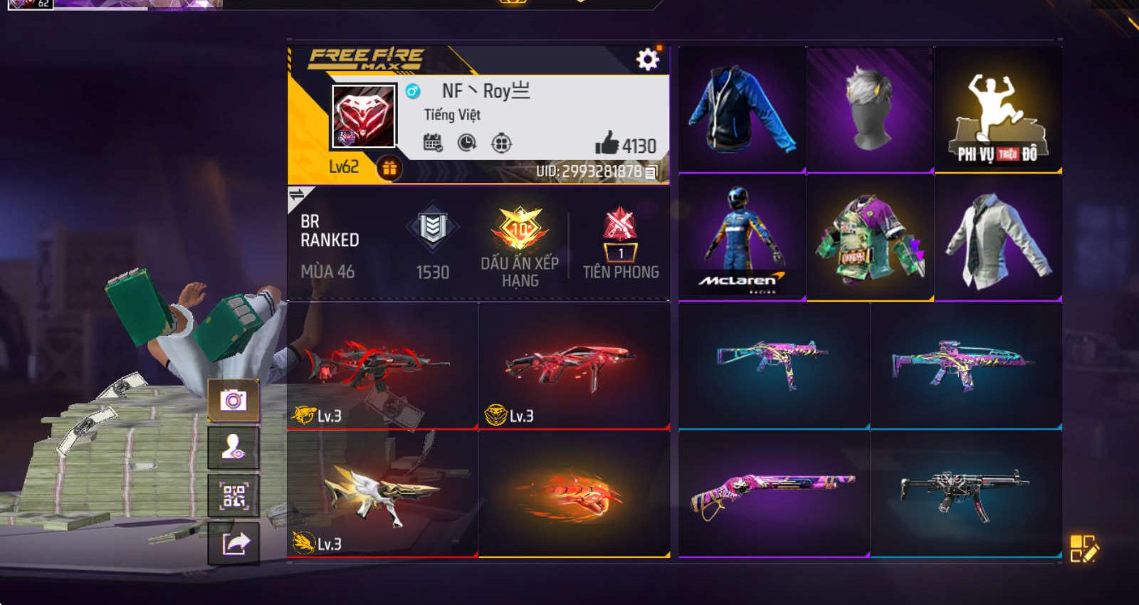Open the yellow edit showcase icon
The height and width of the screenshot is (605, 1139).
tap(1084, 549)
